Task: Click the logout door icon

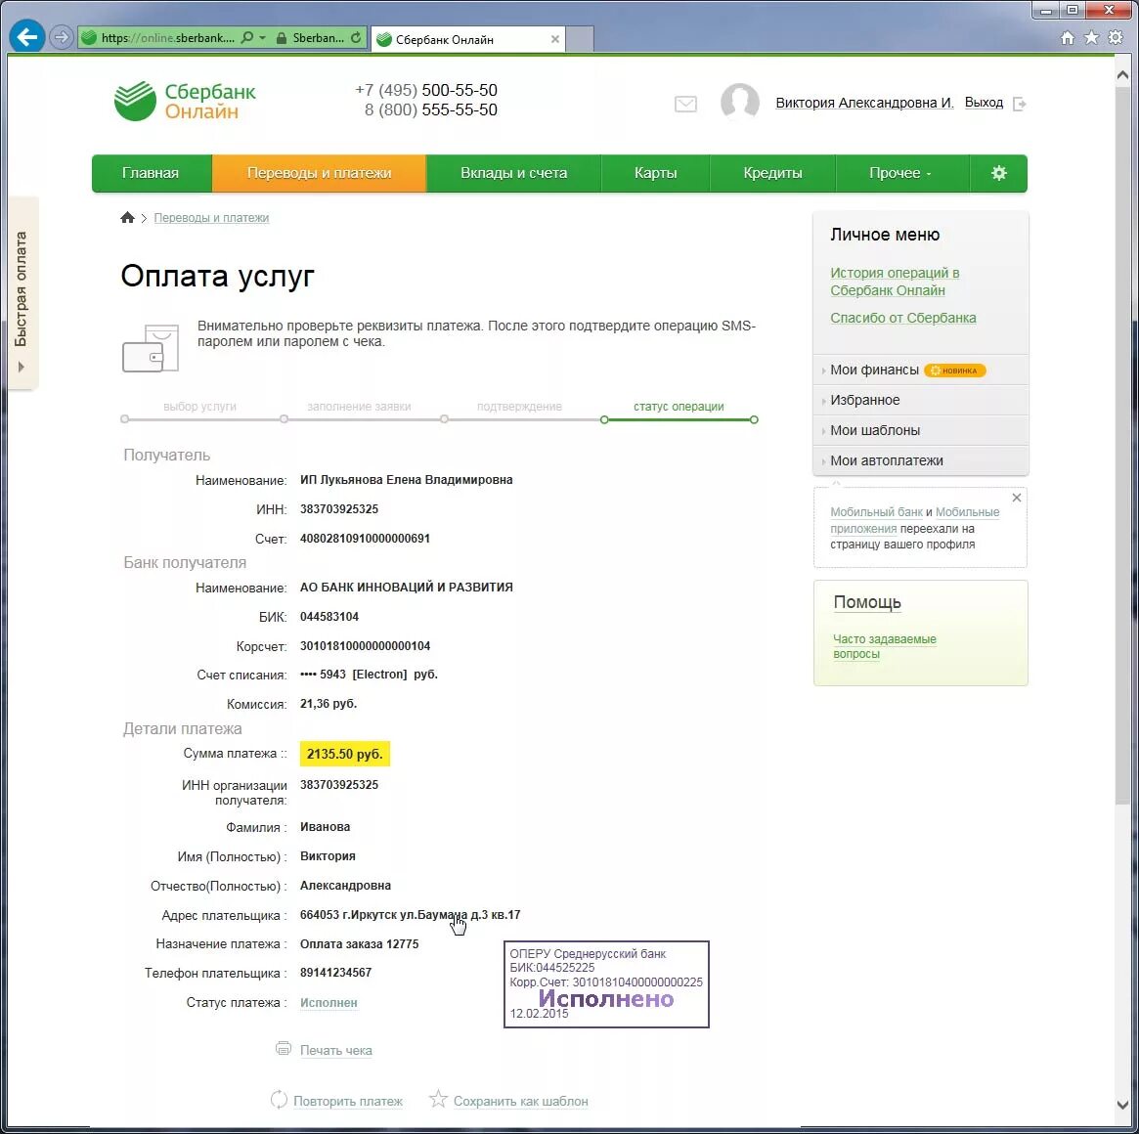Action: click(x=1019, y=104)
